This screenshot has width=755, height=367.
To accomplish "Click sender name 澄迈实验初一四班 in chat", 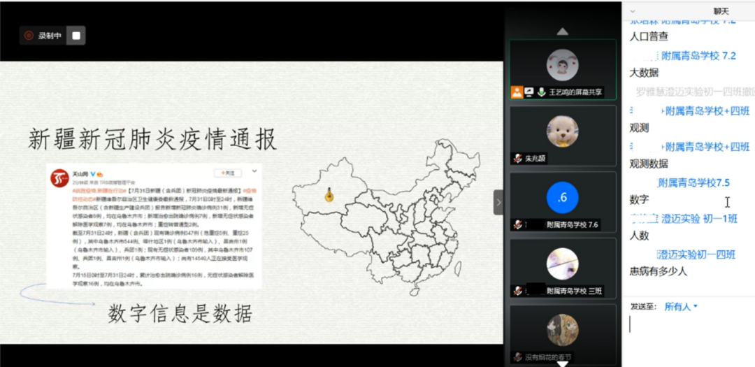I will [x=696, y=254].
